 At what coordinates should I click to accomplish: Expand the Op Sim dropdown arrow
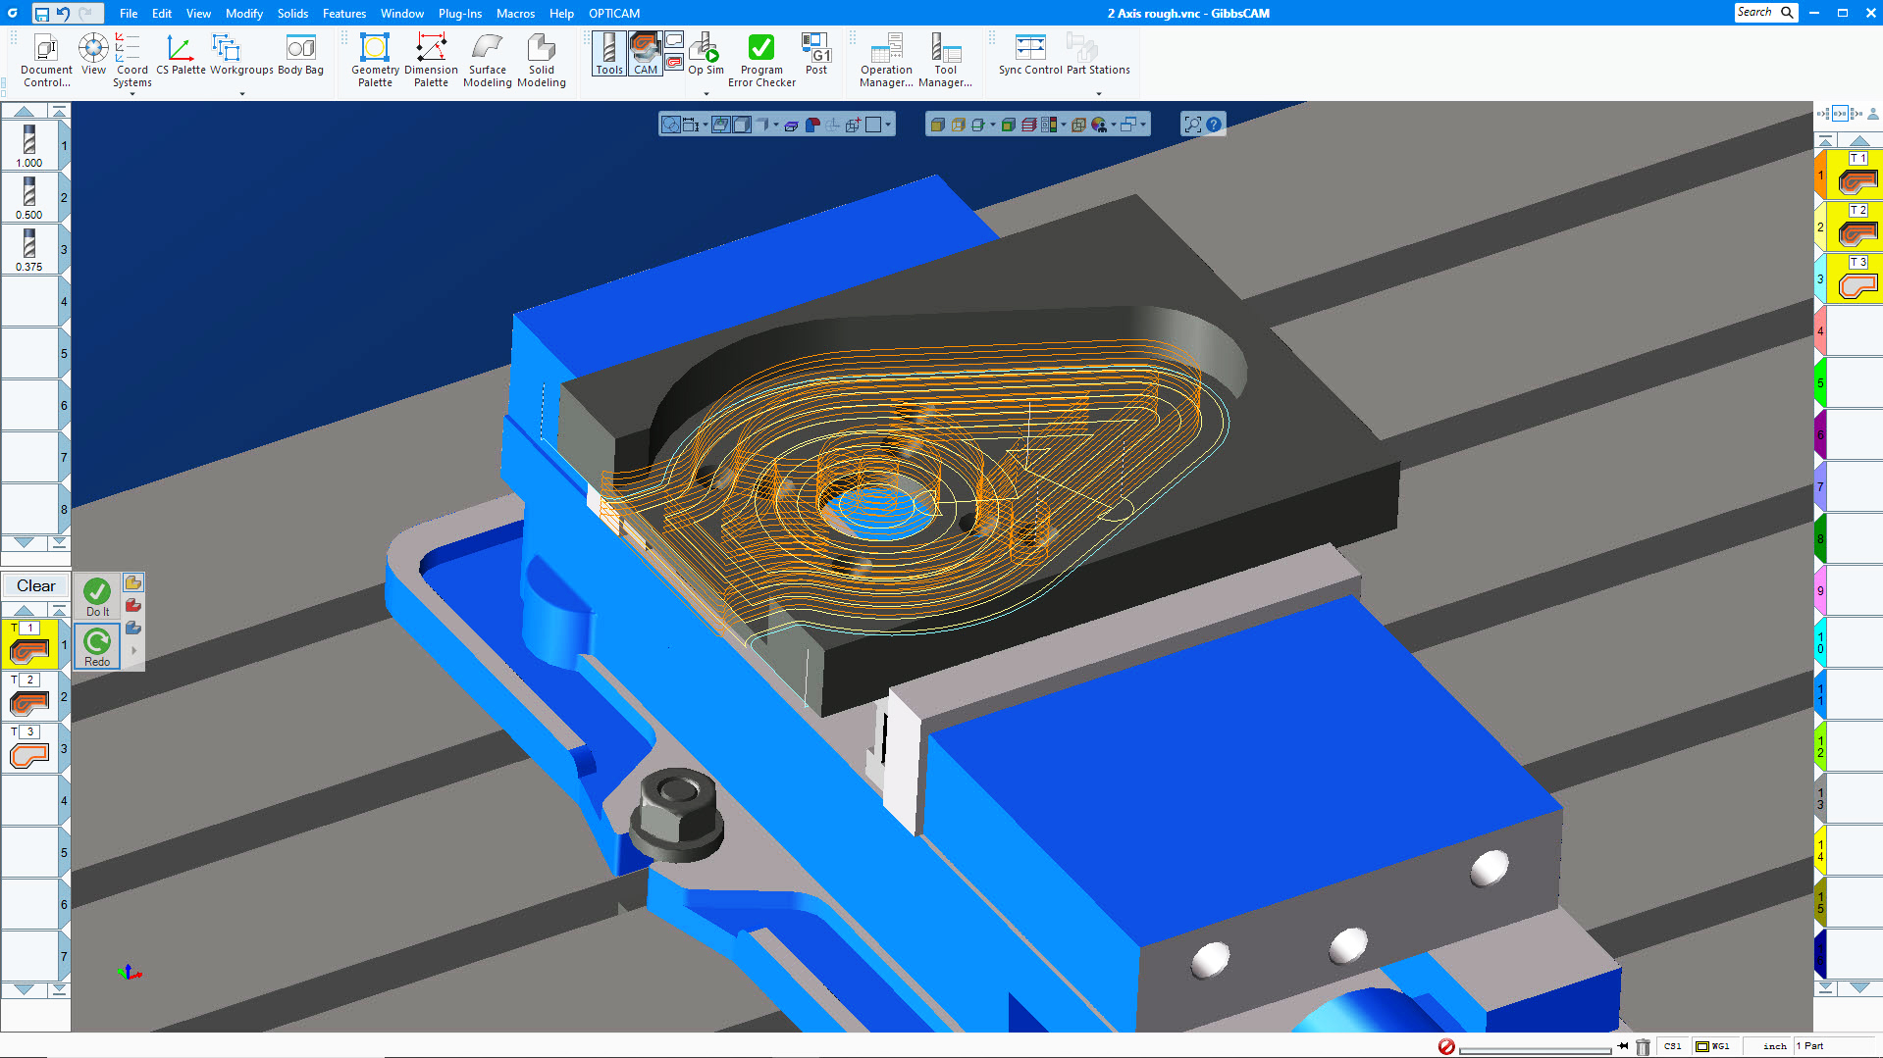(705, 94)
